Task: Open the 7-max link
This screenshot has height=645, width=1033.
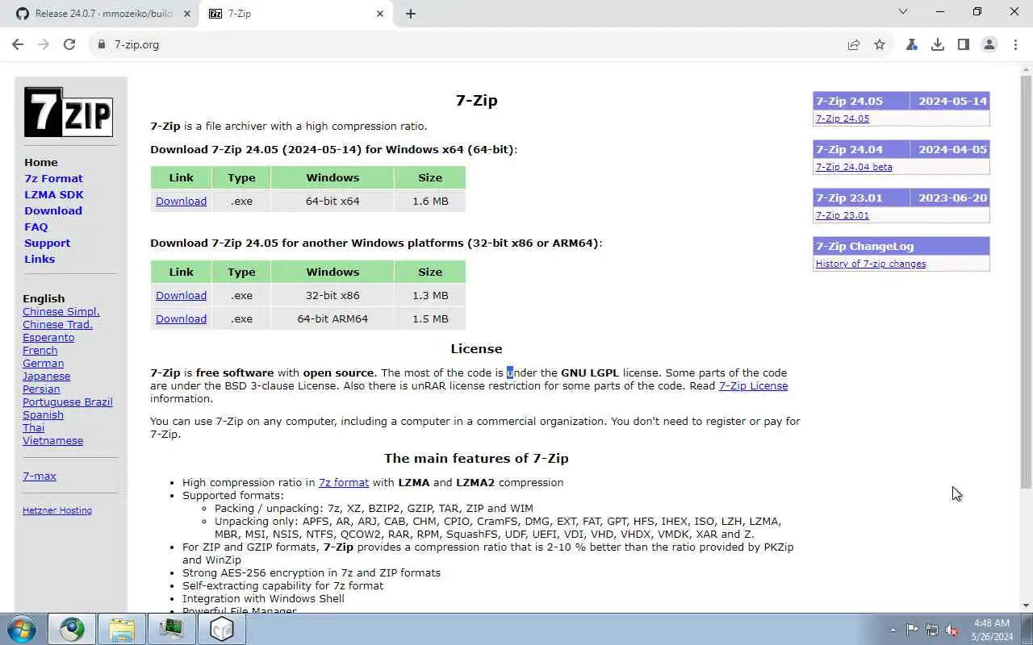Action: [x=40, y=476]
